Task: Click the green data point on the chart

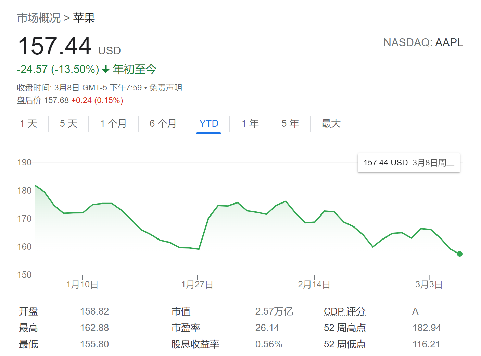Action: point(460,254)
